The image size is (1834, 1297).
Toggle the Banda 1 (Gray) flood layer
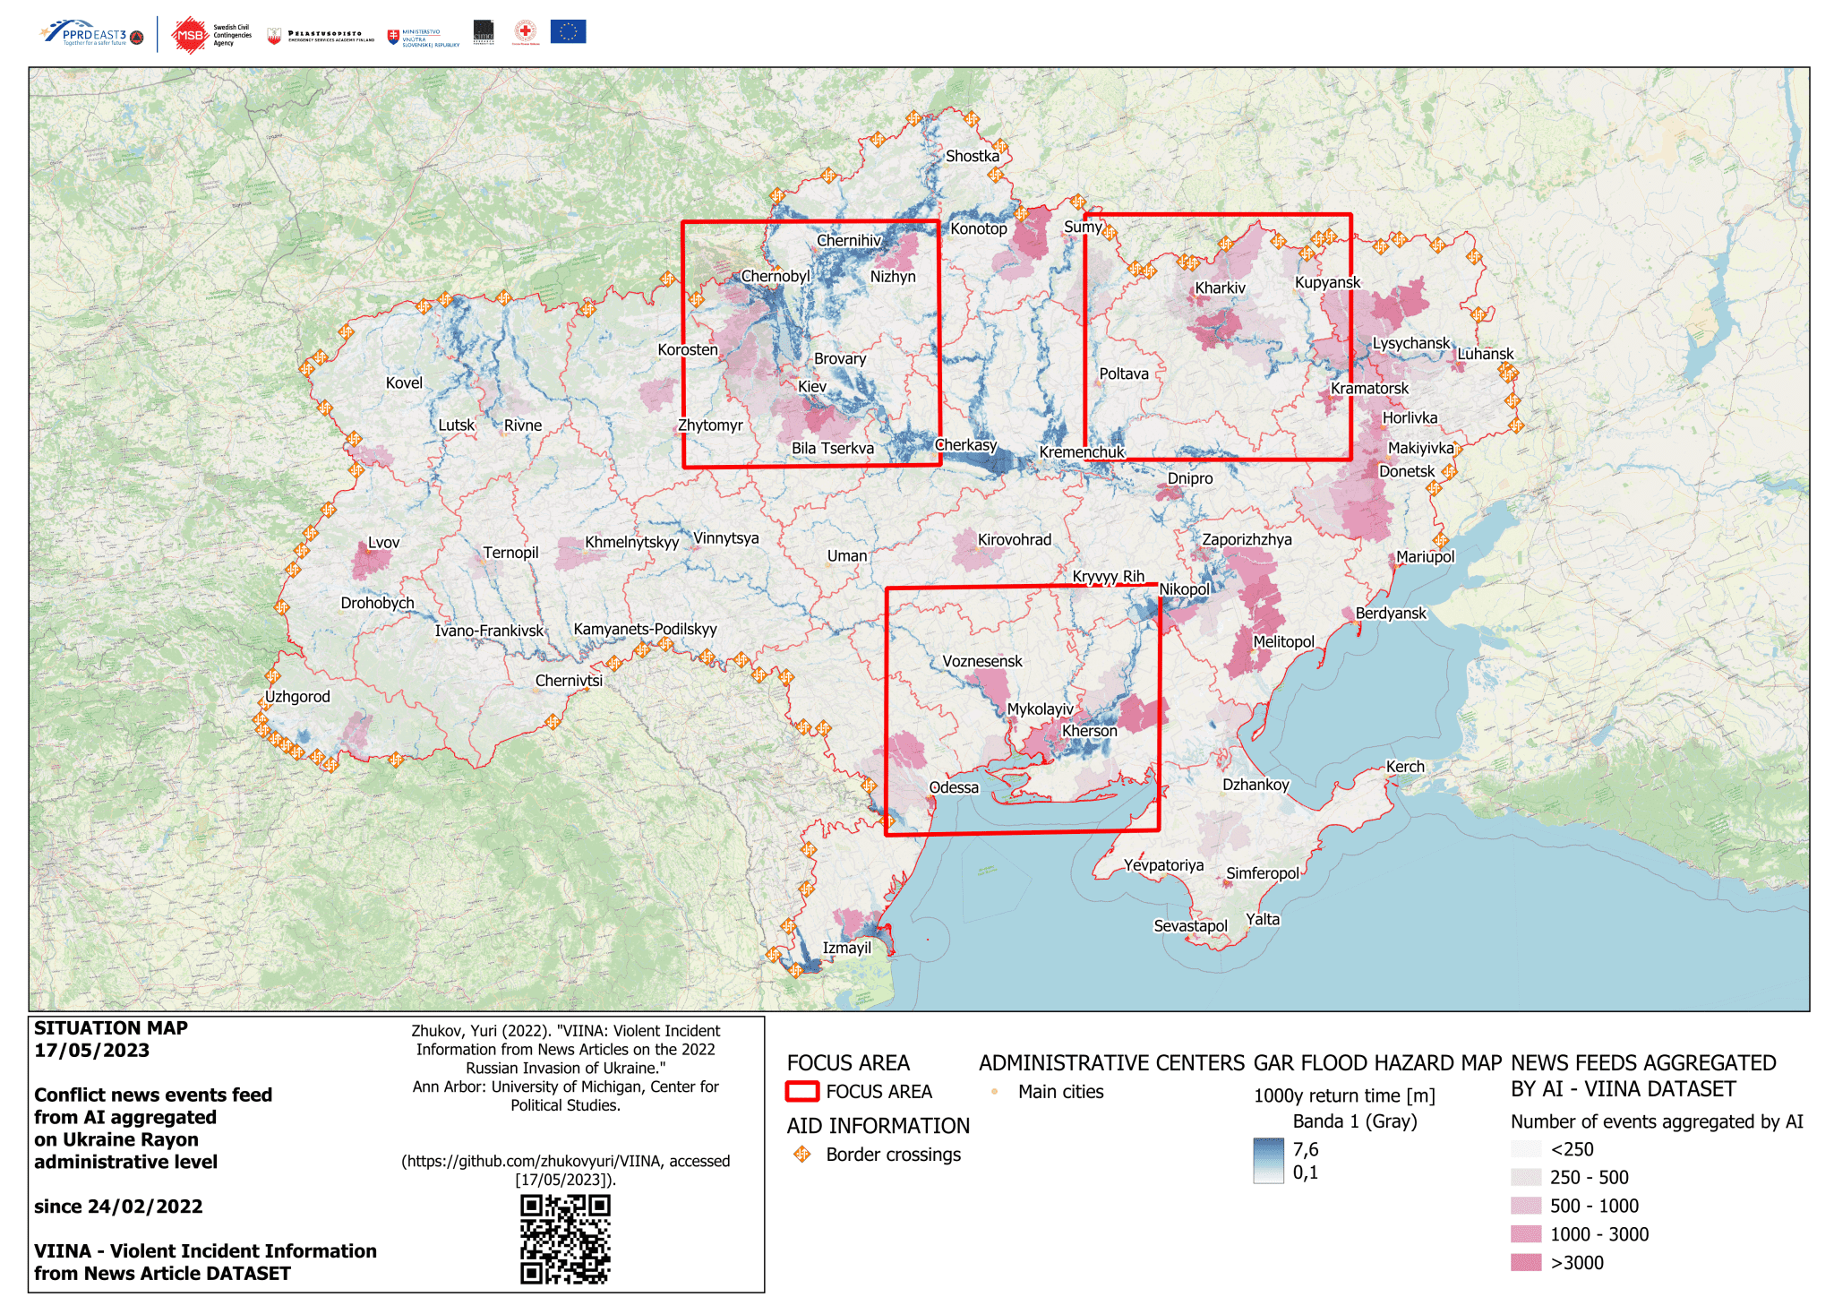1357,1119
